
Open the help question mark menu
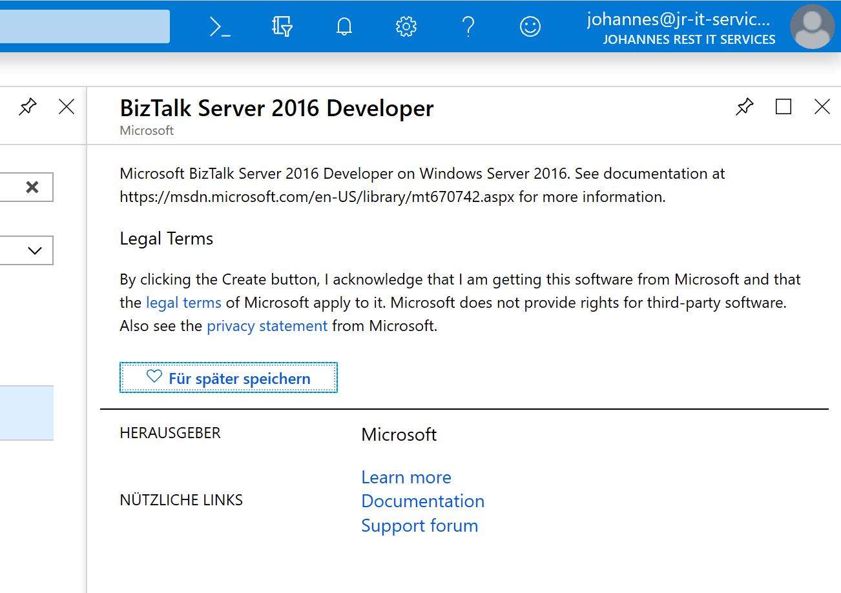[x=468, y=26]
